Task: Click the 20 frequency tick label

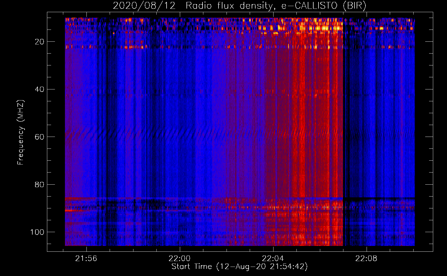Action: click(x=40, y=42)
